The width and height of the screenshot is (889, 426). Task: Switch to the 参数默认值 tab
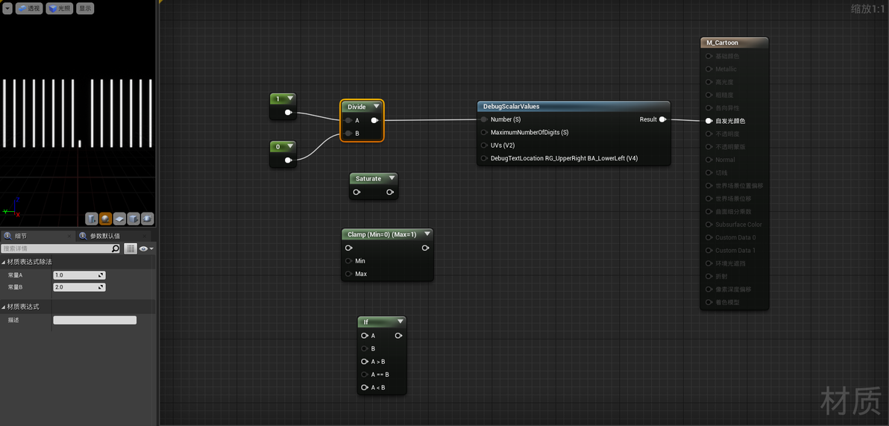point(105,236)
